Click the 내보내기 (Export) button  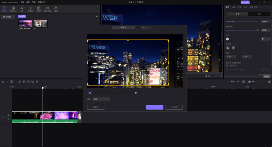[x=245, y=2]
